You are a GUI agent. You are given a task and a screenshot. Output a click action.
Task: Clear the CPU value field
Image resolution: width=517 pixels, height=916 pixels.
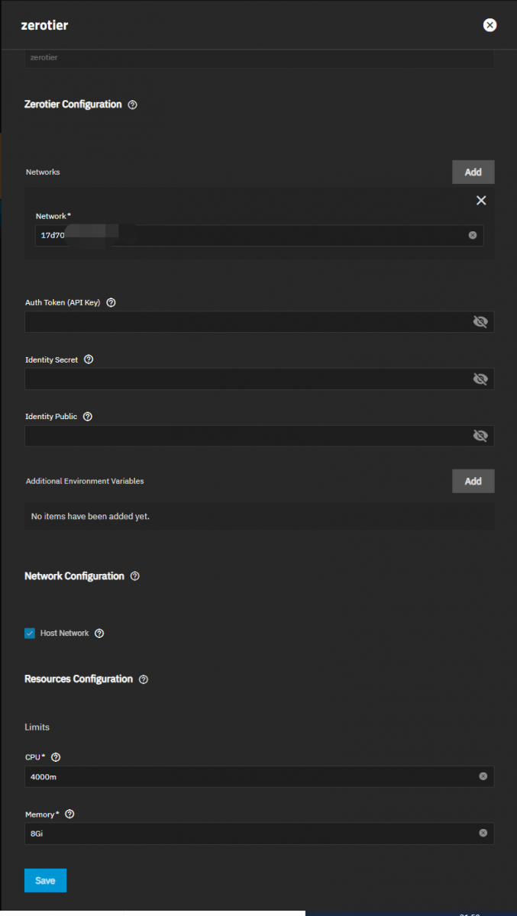(x=483, y=776)
